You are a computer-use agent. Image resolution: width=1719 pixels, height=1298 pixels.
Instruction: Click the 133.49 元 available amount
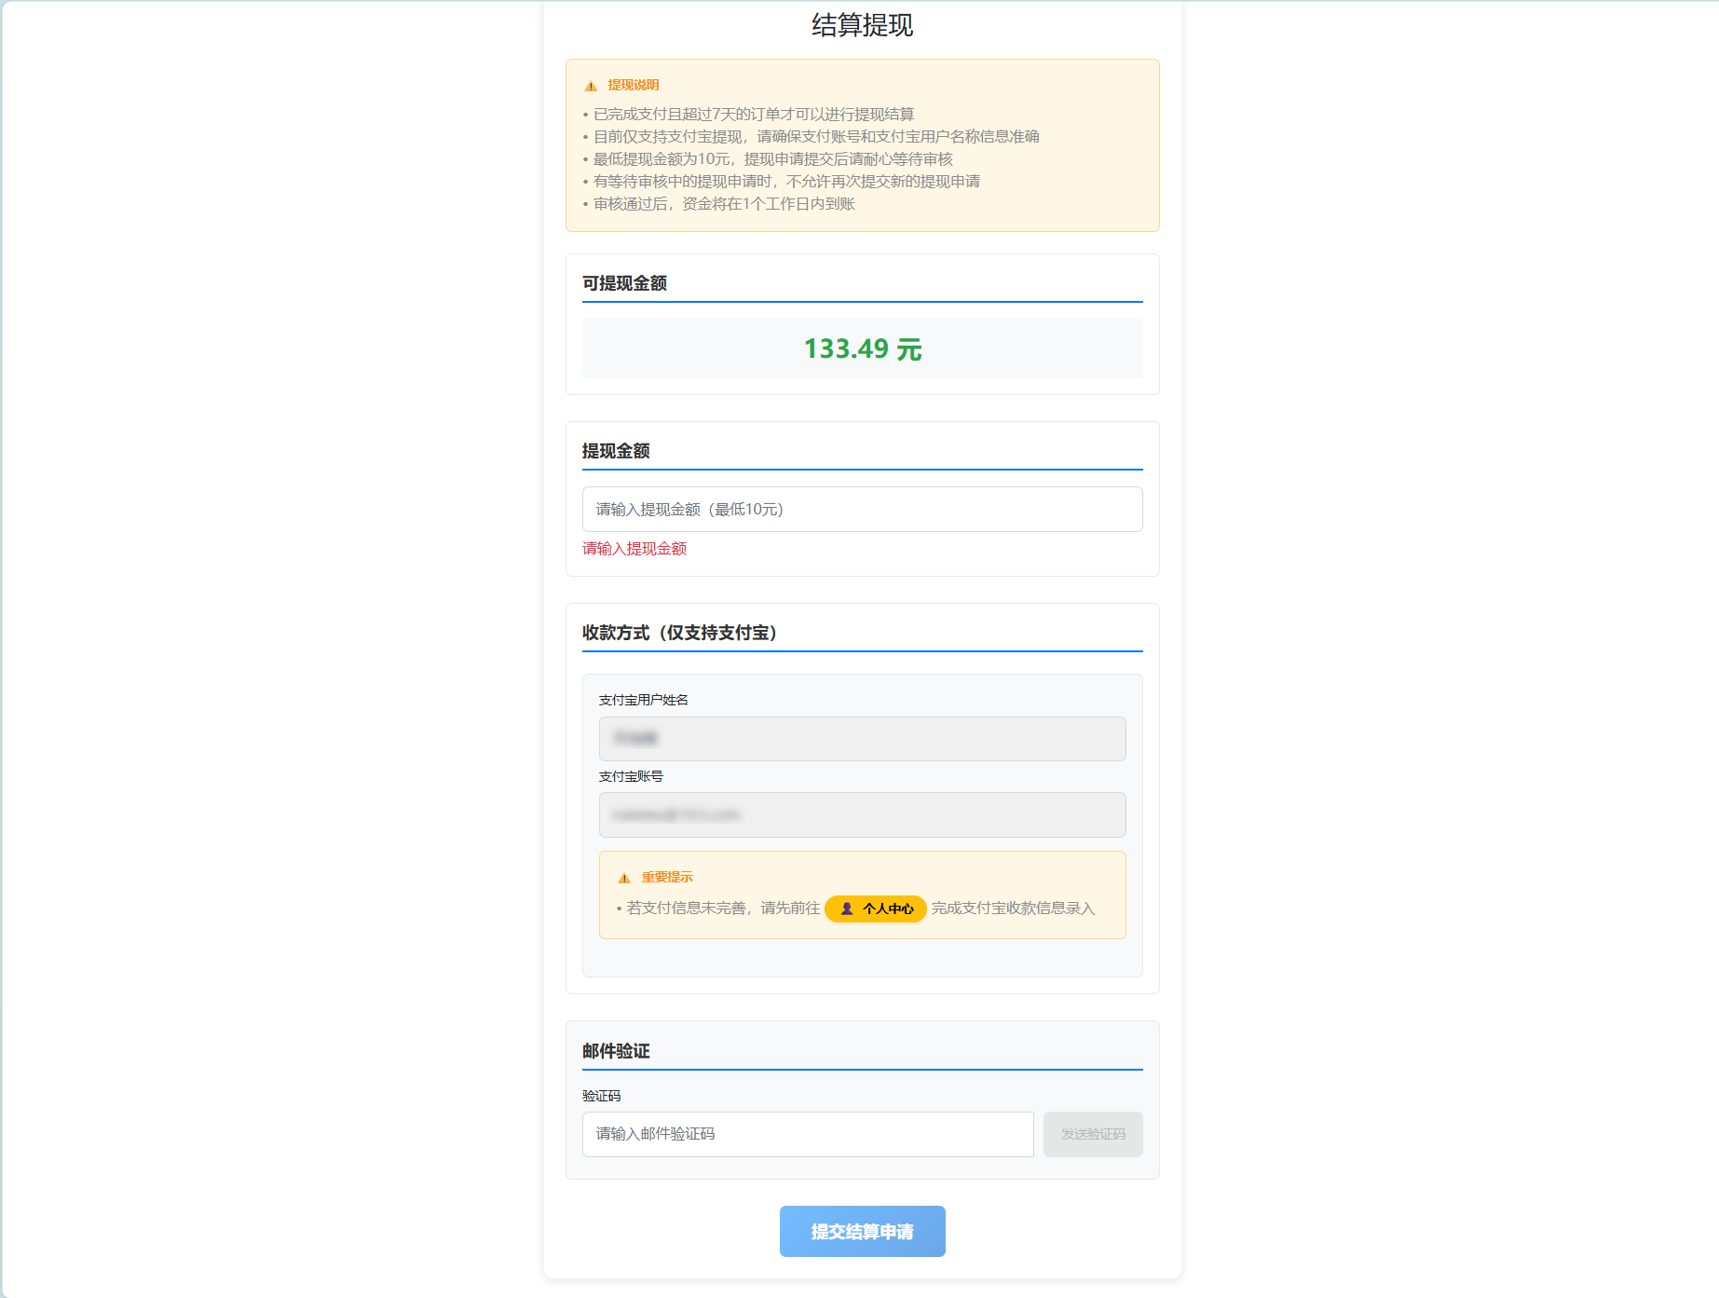tap(862, 349)
